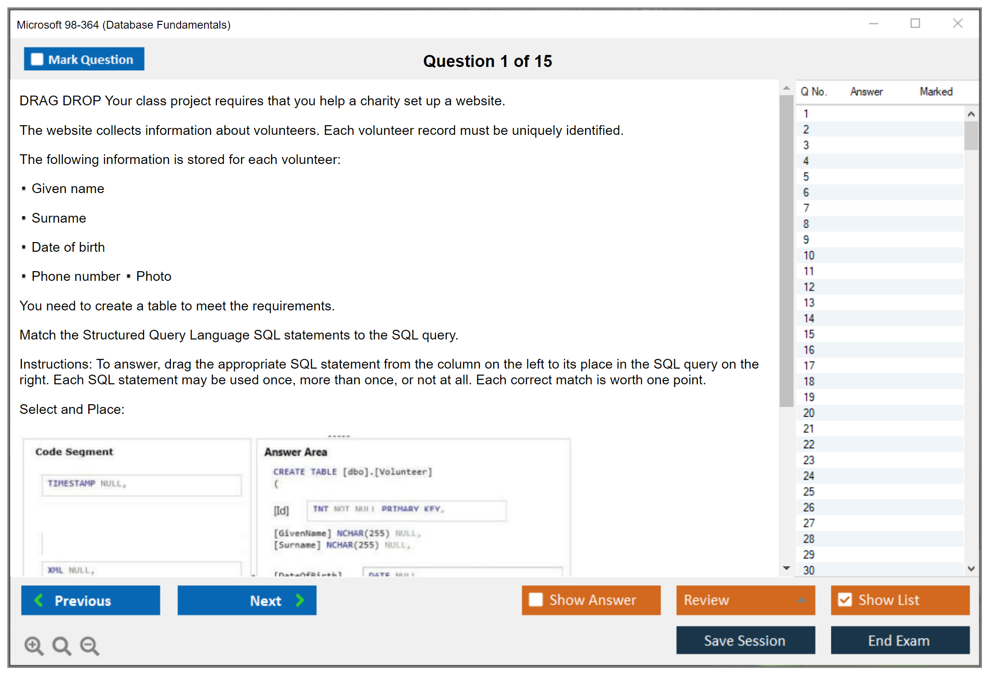The height and width of the screenshot is (679, 993).
Task: Toggle the Mark Question checkbox
Action: [x=37, y=59]
